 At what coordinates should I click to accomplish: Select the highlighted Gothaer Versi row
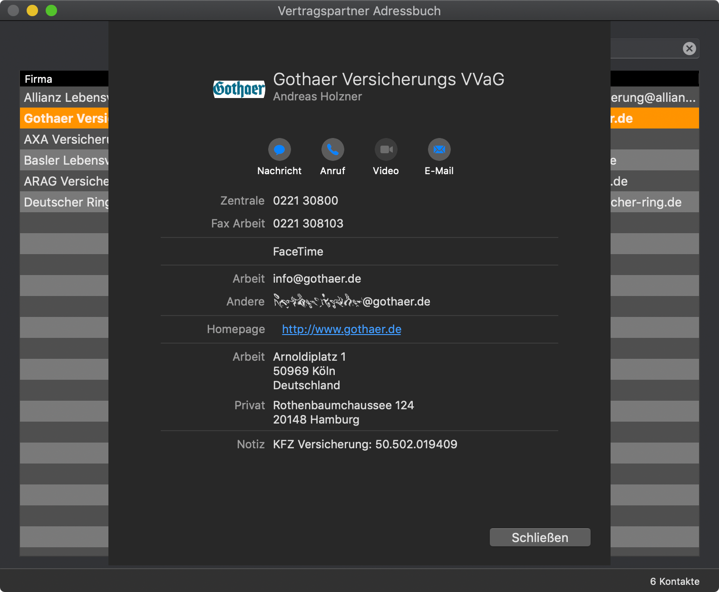pyautogui.click(x=64, y=118)
